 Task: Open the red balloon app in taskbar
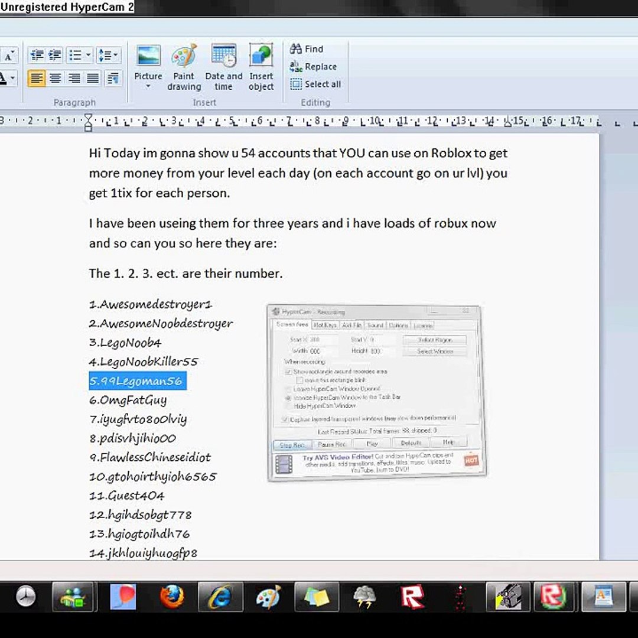click(123, 597)
